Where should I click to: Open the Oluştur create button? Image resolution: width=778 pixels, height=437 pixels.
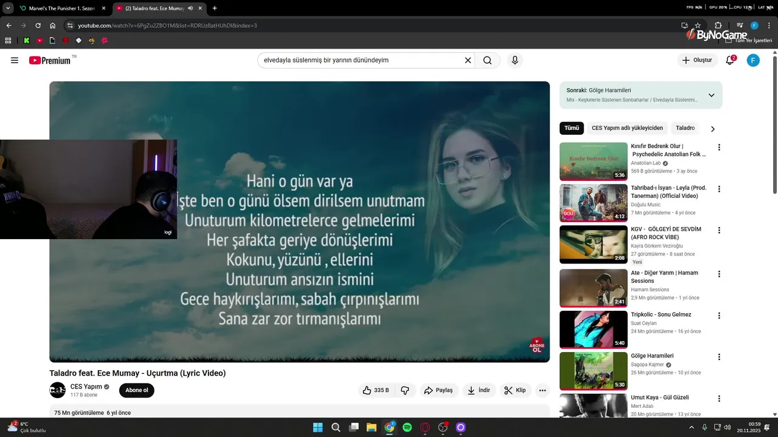pyautogui.click(x=698, y=60)
